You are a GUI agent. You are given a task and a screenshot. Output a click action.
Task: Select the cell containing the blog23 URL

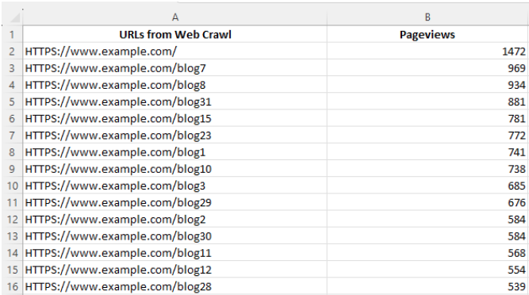click(174, 135)
